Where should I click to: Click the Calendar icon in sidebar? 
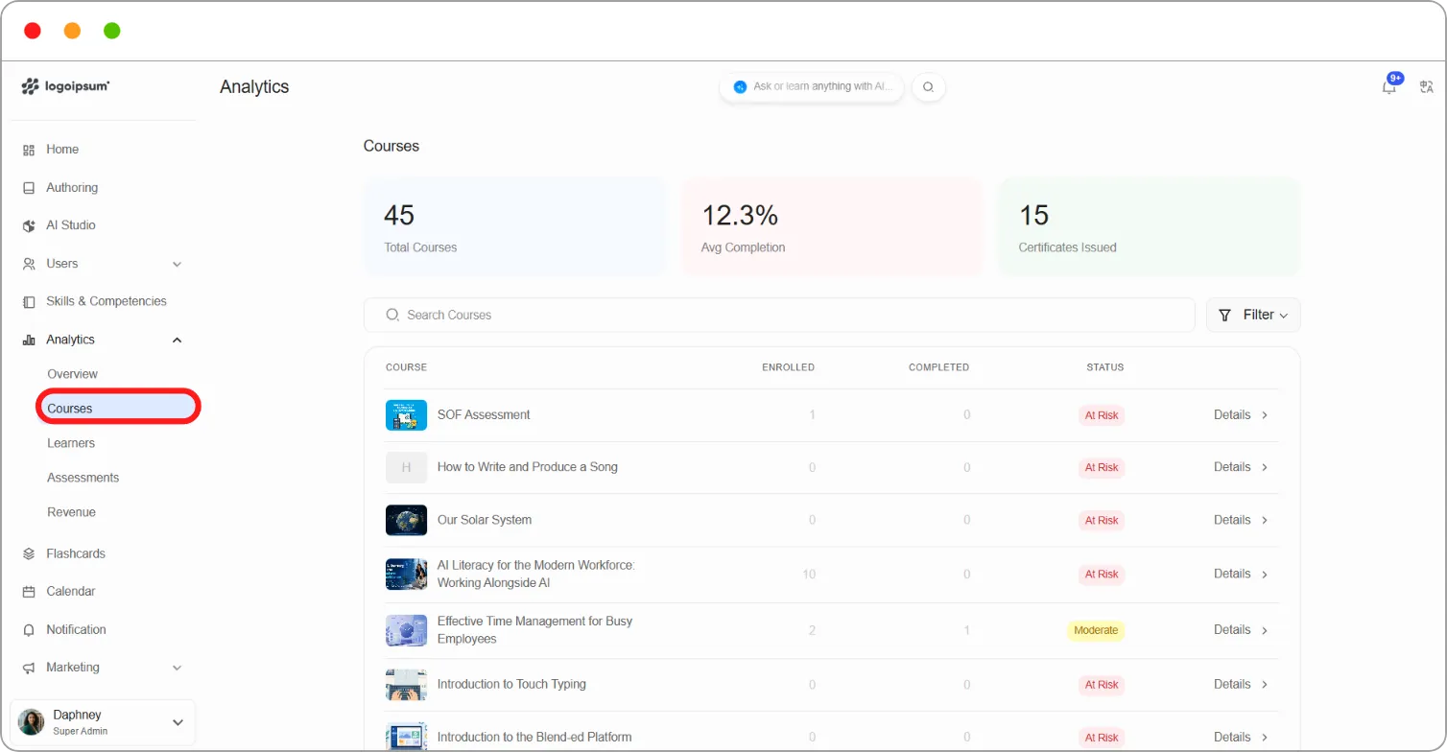(x=29, y=592)
